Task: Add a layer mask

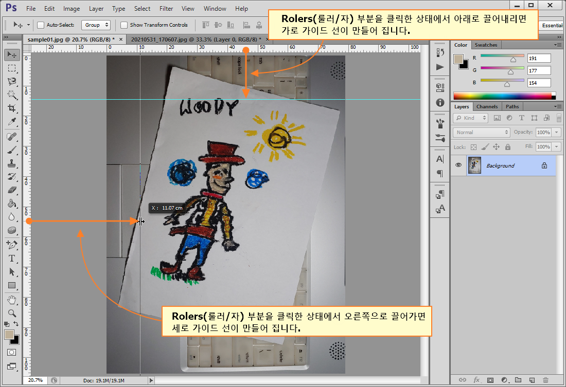Action: (490, 380)
